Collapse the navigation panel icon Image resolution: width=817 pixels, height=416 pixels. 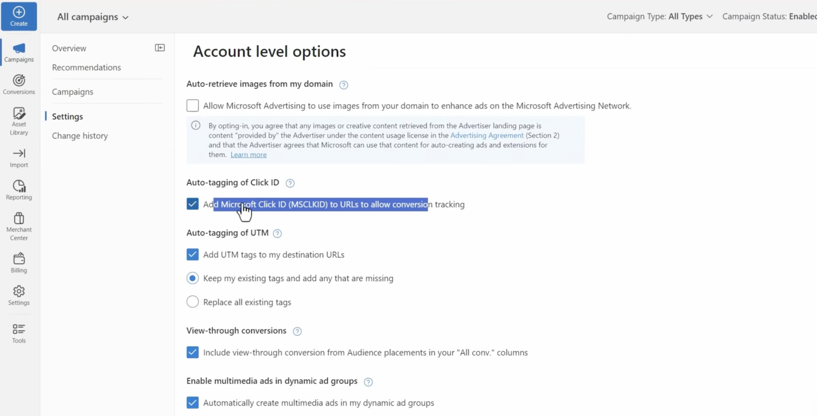click(160, 48)
